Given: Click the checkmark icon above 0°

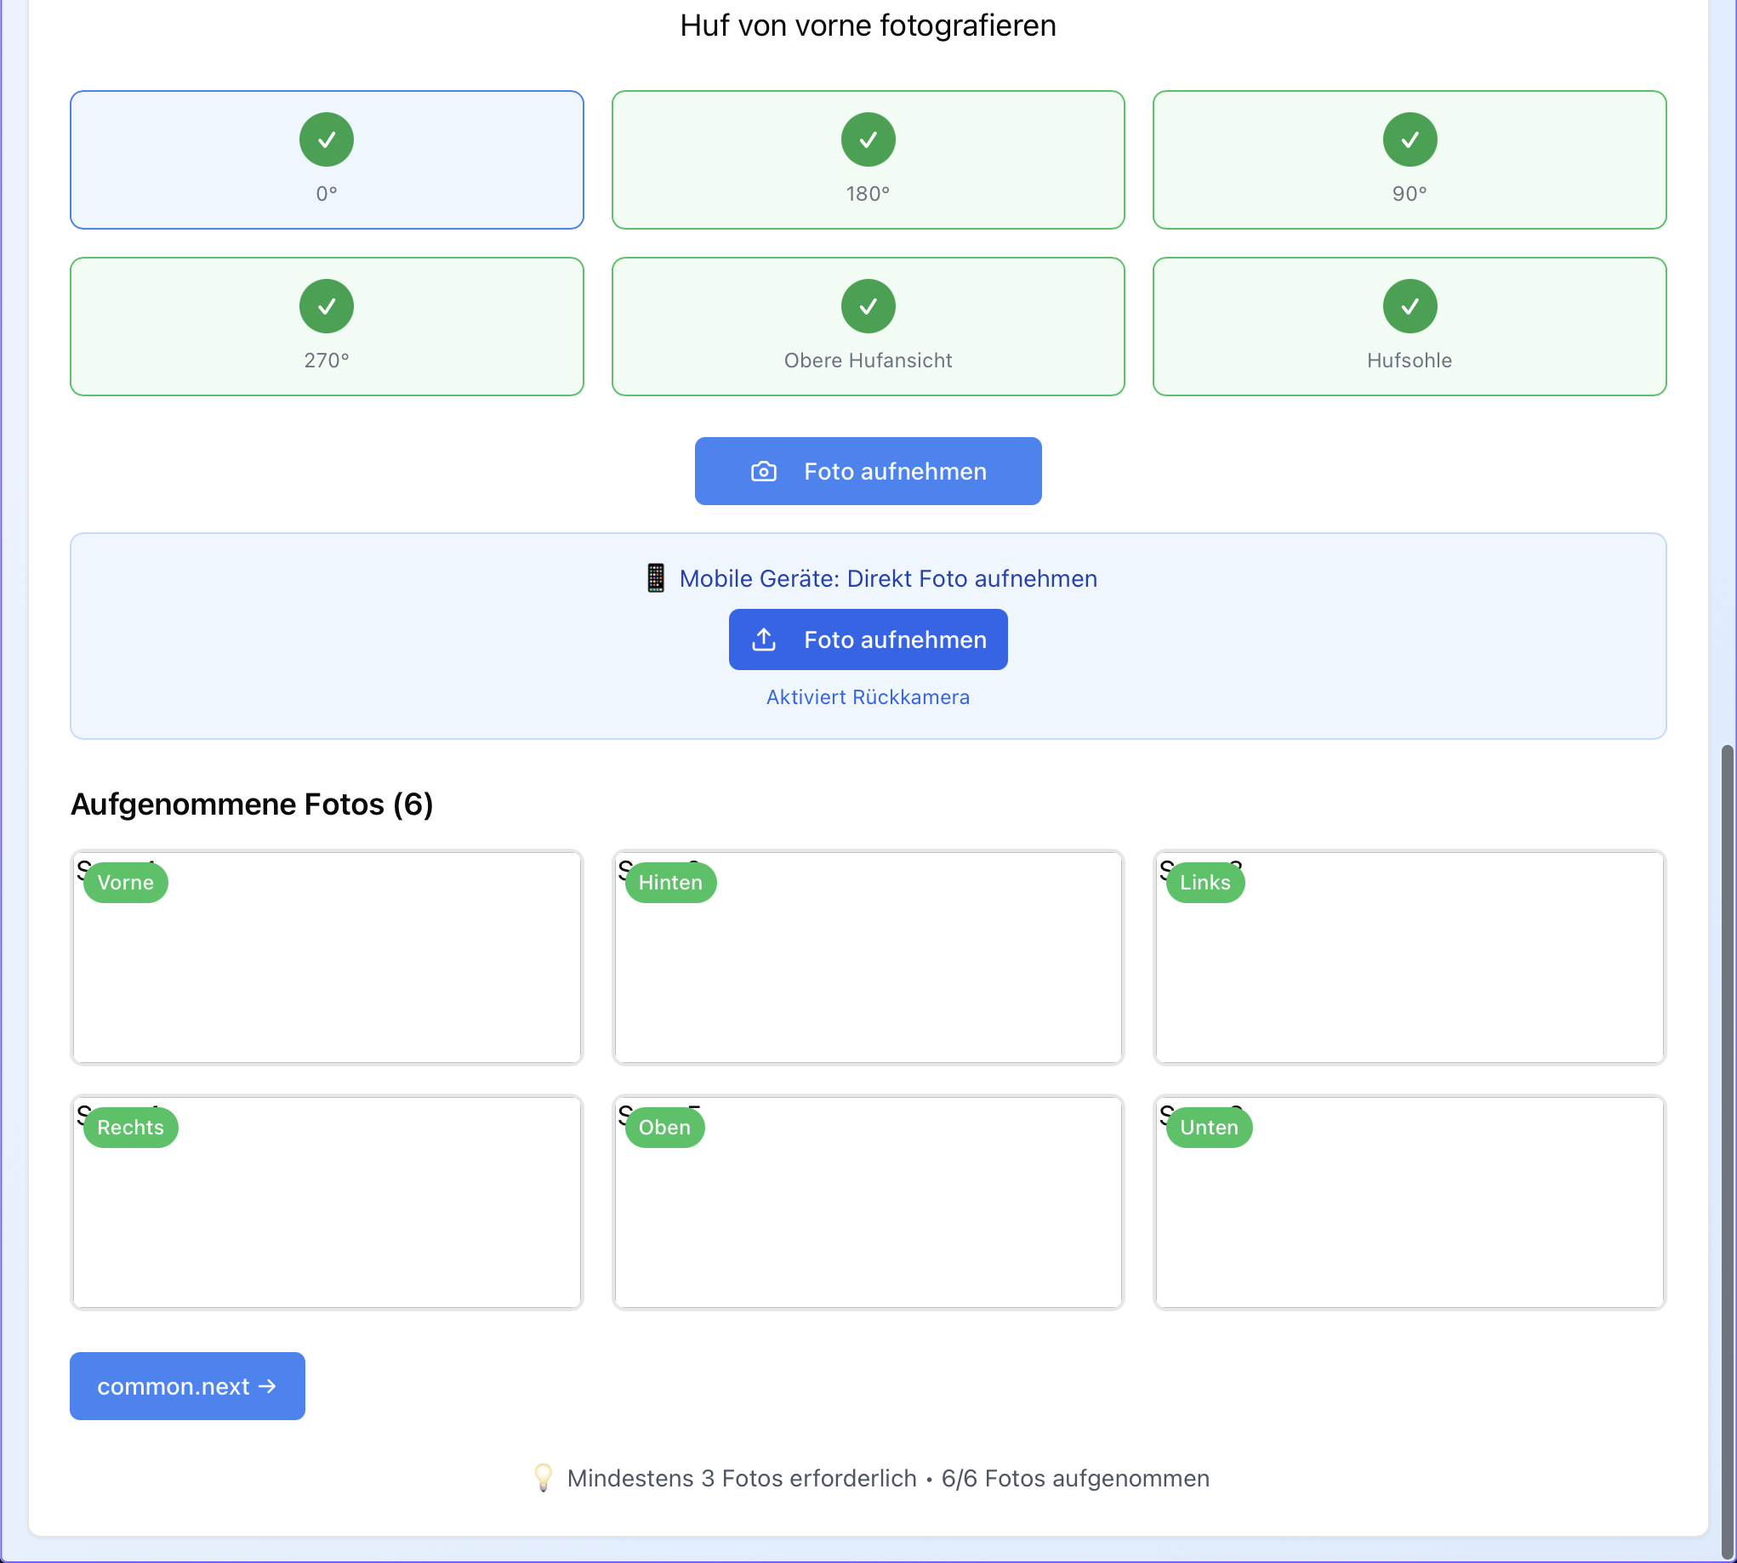Looking at the screenshot, I should pyautogui.click(x=327, y=139).
